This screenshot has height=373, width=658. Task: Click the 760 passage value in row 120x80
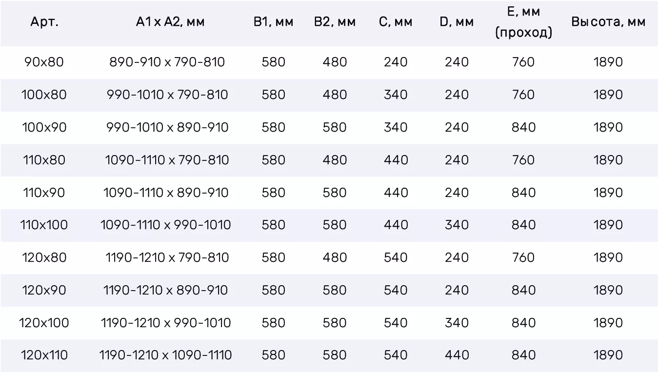[523, 257]
